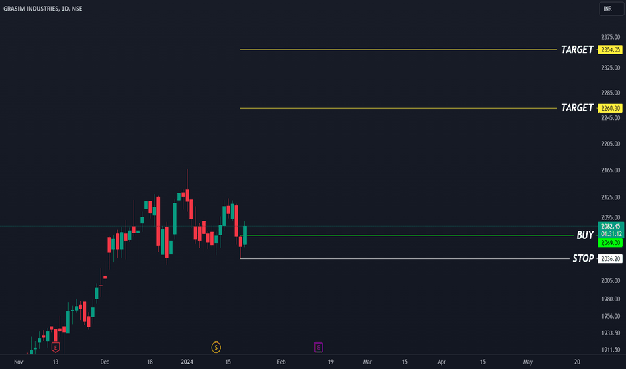Click the GRASIM INDUSTRIES, 1D, NSE title
The image size is (626, 369).
[43, 9]
